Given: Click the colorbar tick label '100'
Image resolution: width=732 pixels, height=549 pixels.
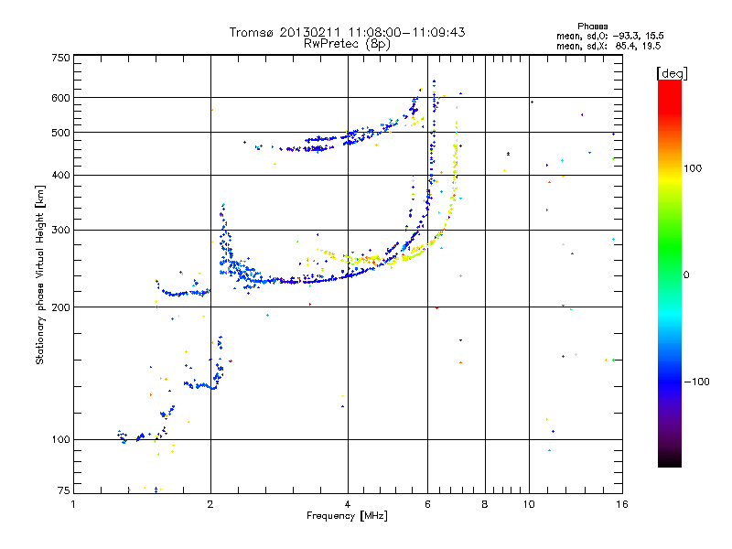Looking at the screenshot, I should [693, 168].
